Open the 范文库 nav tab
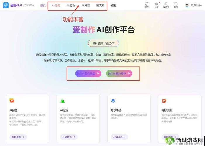205x146 pixels. [100, 6]
